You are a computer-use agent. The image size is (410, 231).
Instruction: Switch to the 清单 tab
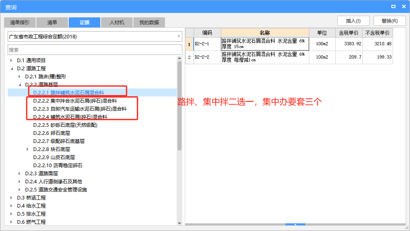[x=52, y=23]
